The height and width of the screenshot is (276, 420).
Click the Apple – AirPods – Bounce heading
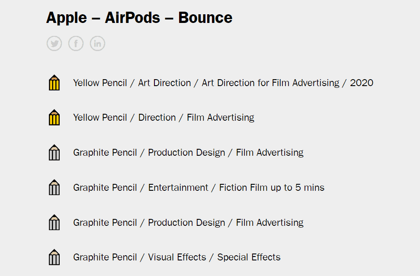tap(139, 18)
